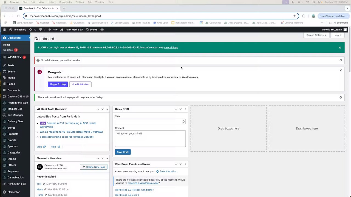Click Save Draft button
Viewport: 351px width, 197px height.
point(123,152)
